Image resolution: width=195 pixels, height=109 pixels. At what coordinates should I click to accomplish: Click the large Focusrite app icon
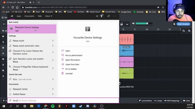click(88, 29)
